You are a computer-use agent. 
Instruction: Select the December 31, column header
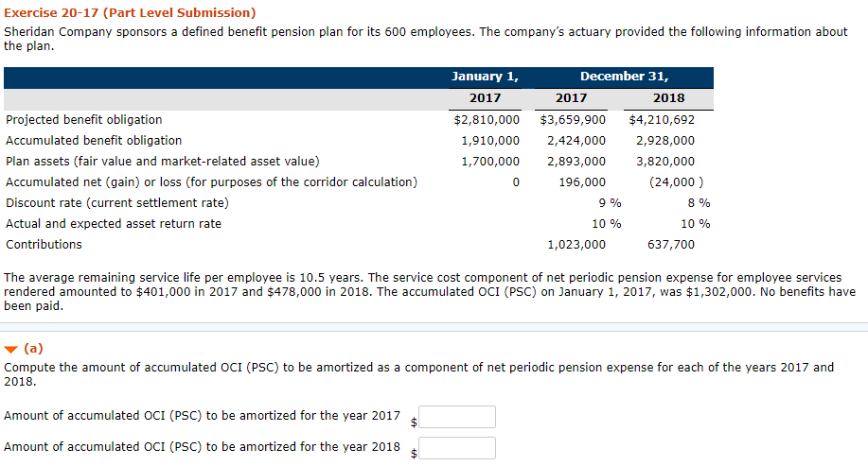[625, 77]
